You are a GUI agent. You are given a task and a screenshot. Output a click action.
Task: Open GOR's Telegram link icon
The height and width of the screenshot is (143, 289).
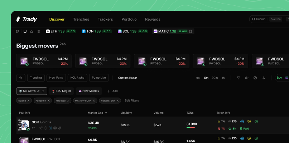click(41, 128)
